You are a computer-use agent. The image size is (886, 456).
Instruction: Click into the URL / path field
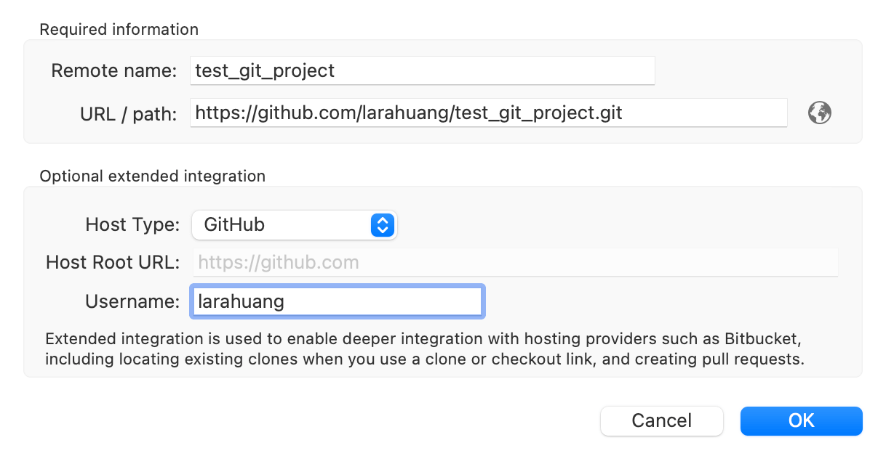tap(487, 113)
